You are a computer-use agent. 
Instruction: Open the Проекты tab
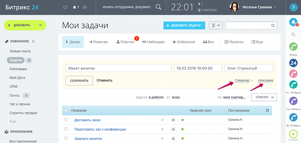point(234,42)
